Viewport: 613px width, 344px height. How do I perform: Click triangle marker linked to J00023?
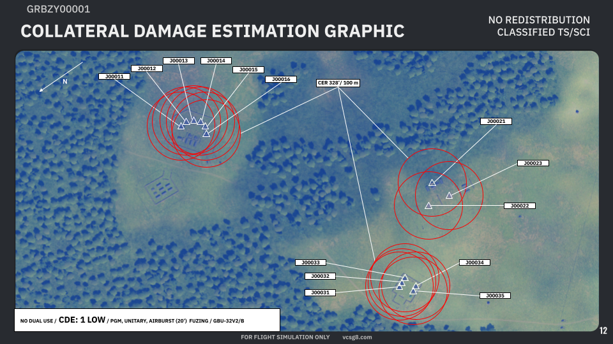point(449,196)
